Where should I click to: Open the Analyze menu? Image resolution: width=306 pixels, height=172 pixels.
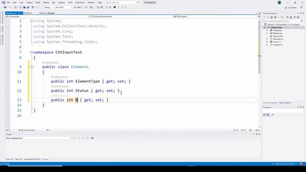62,2
